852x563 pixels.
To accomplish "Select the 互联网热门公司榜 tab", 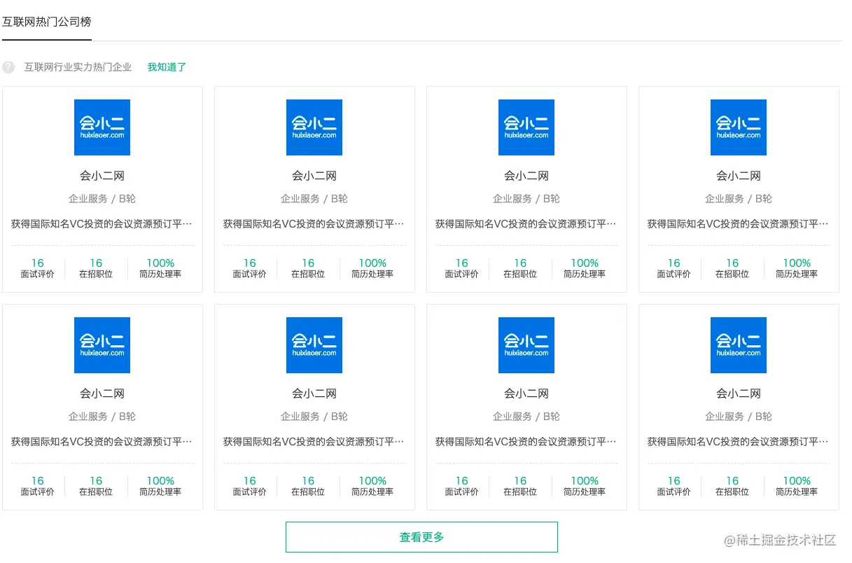I will (47, 22).
